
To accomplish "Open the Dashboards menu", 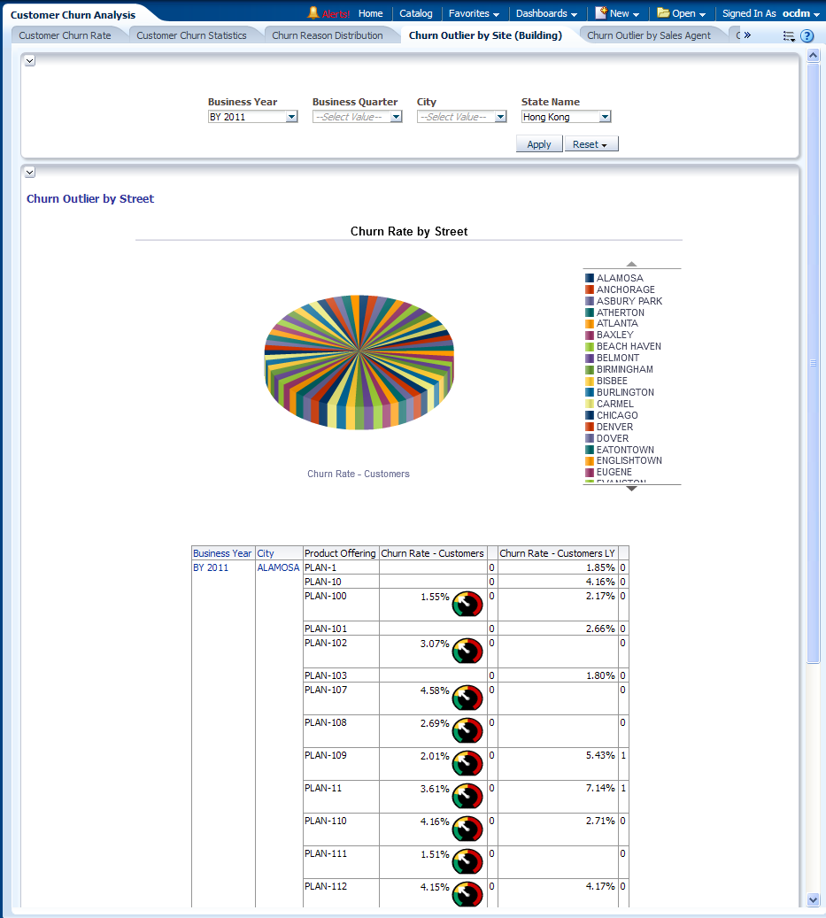I will pyautogui.click(x=546, y=13).
